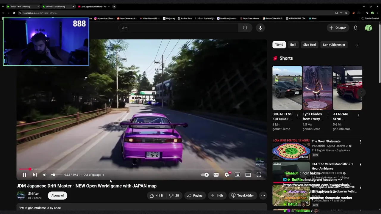
Task: Select the 'Son yüklenenler' filter chip
Action: pos(334,45)
